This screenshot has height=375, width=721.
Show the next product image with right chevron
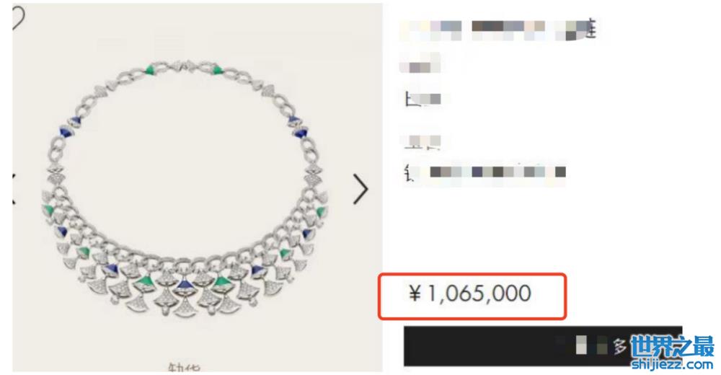click(x=360, y=189)
